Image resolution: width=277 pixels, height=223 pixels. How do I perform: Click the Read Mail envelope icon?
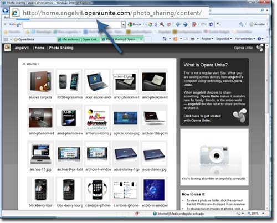click(186, 39)
